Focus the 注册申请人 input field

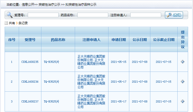click(146, 15)
